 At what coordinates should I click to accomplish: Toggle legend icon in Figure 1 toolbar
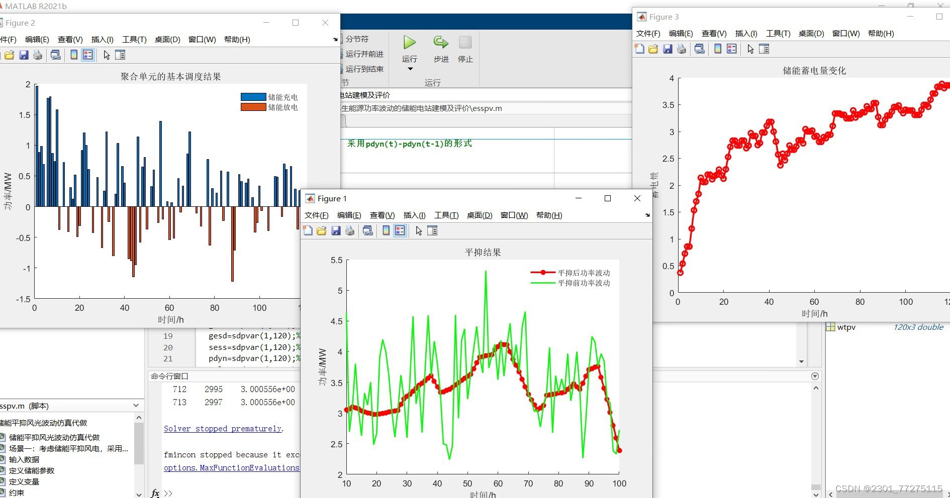[400, 231]
